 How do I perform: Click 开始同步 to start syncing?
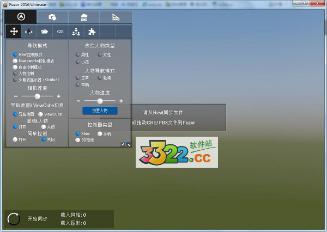(38, 219)
